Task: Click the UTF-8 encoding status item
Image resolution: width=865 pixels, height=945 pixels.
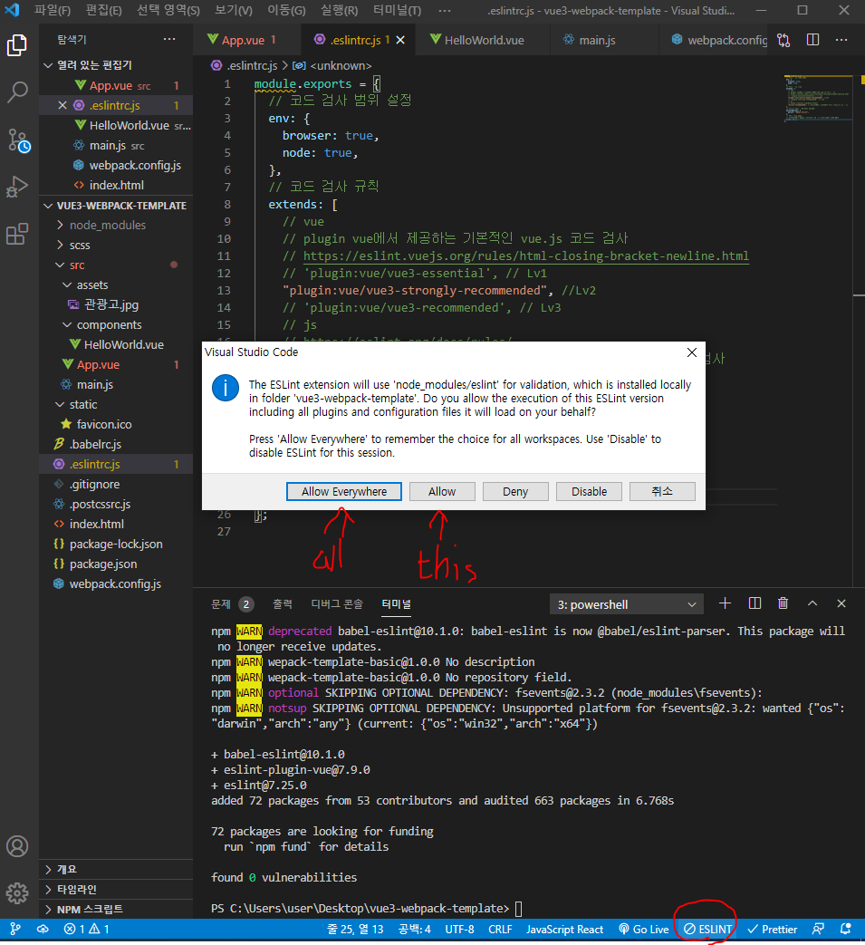Action: point(459,929)
